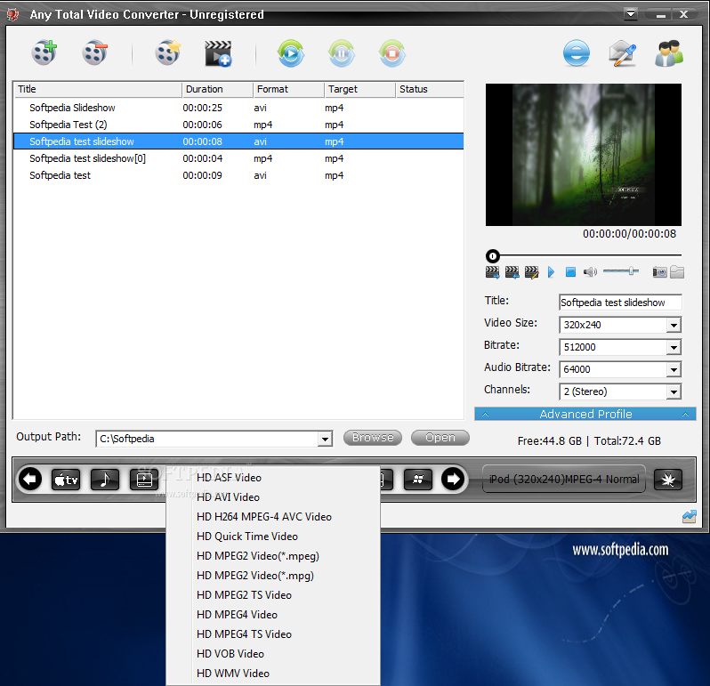Remove the selected video with the reel-minus icon
This screenshot has width=710, height=686.
94,53
